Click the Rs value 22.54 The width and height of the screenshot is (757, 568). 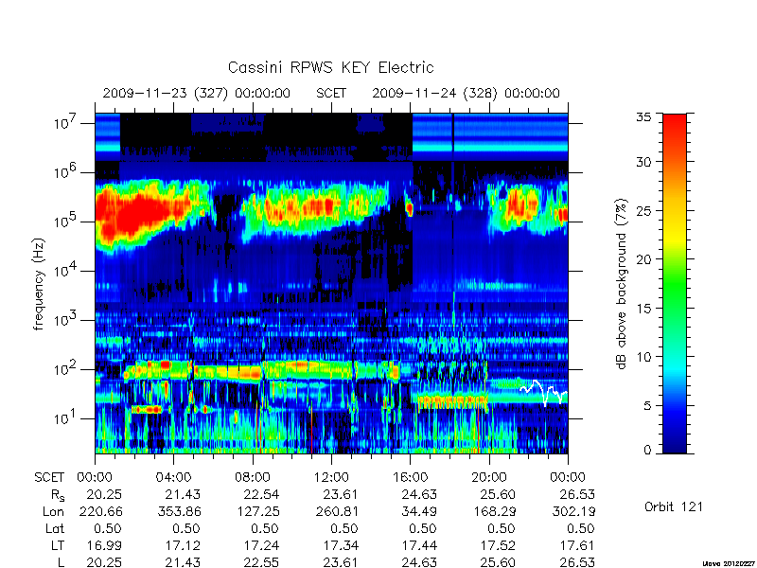tap(261, 494)
